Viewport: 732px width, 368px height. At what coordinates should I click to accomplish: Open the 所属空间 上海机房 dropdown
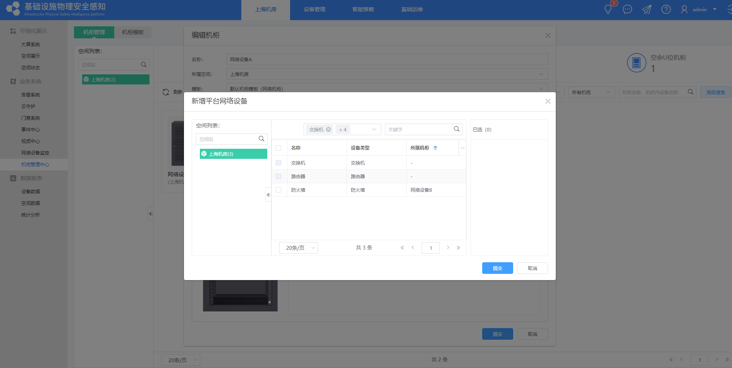[x=387, y=74]
